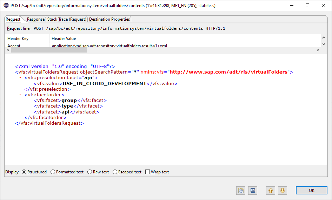Click the closing vfs:preselection tag
This screenshot has height=200, width=332.
(x=47, y=89)
